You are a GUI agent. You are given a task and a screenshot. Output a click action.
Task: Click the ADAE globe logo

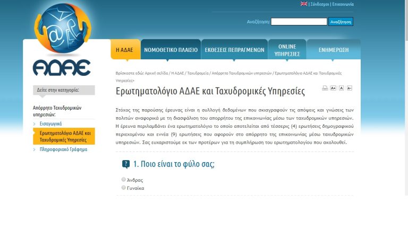[x=63, y=28]
